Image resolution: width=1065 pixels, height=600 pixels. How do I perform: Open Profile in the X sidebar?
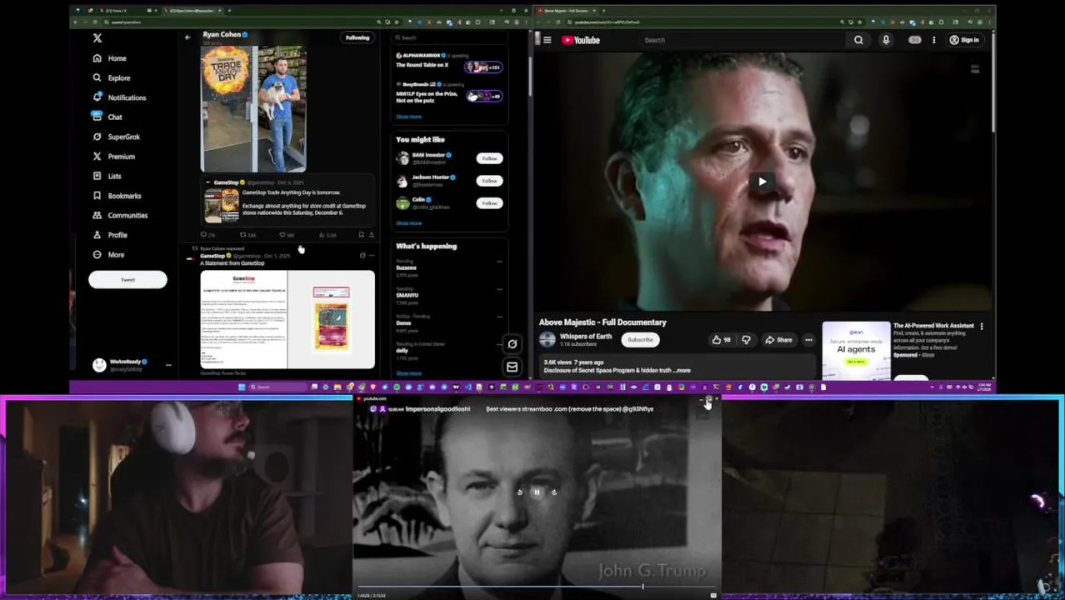coord(109,235)
